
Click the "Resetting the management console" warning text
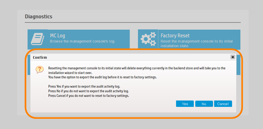(137, 70)
